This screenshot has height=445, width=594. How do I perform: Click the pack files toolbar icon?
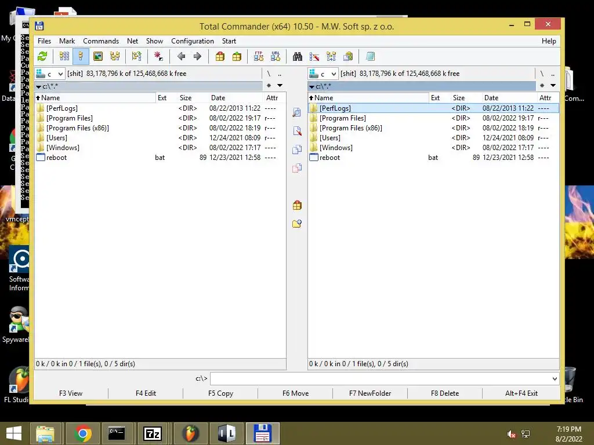coord(220,57)
